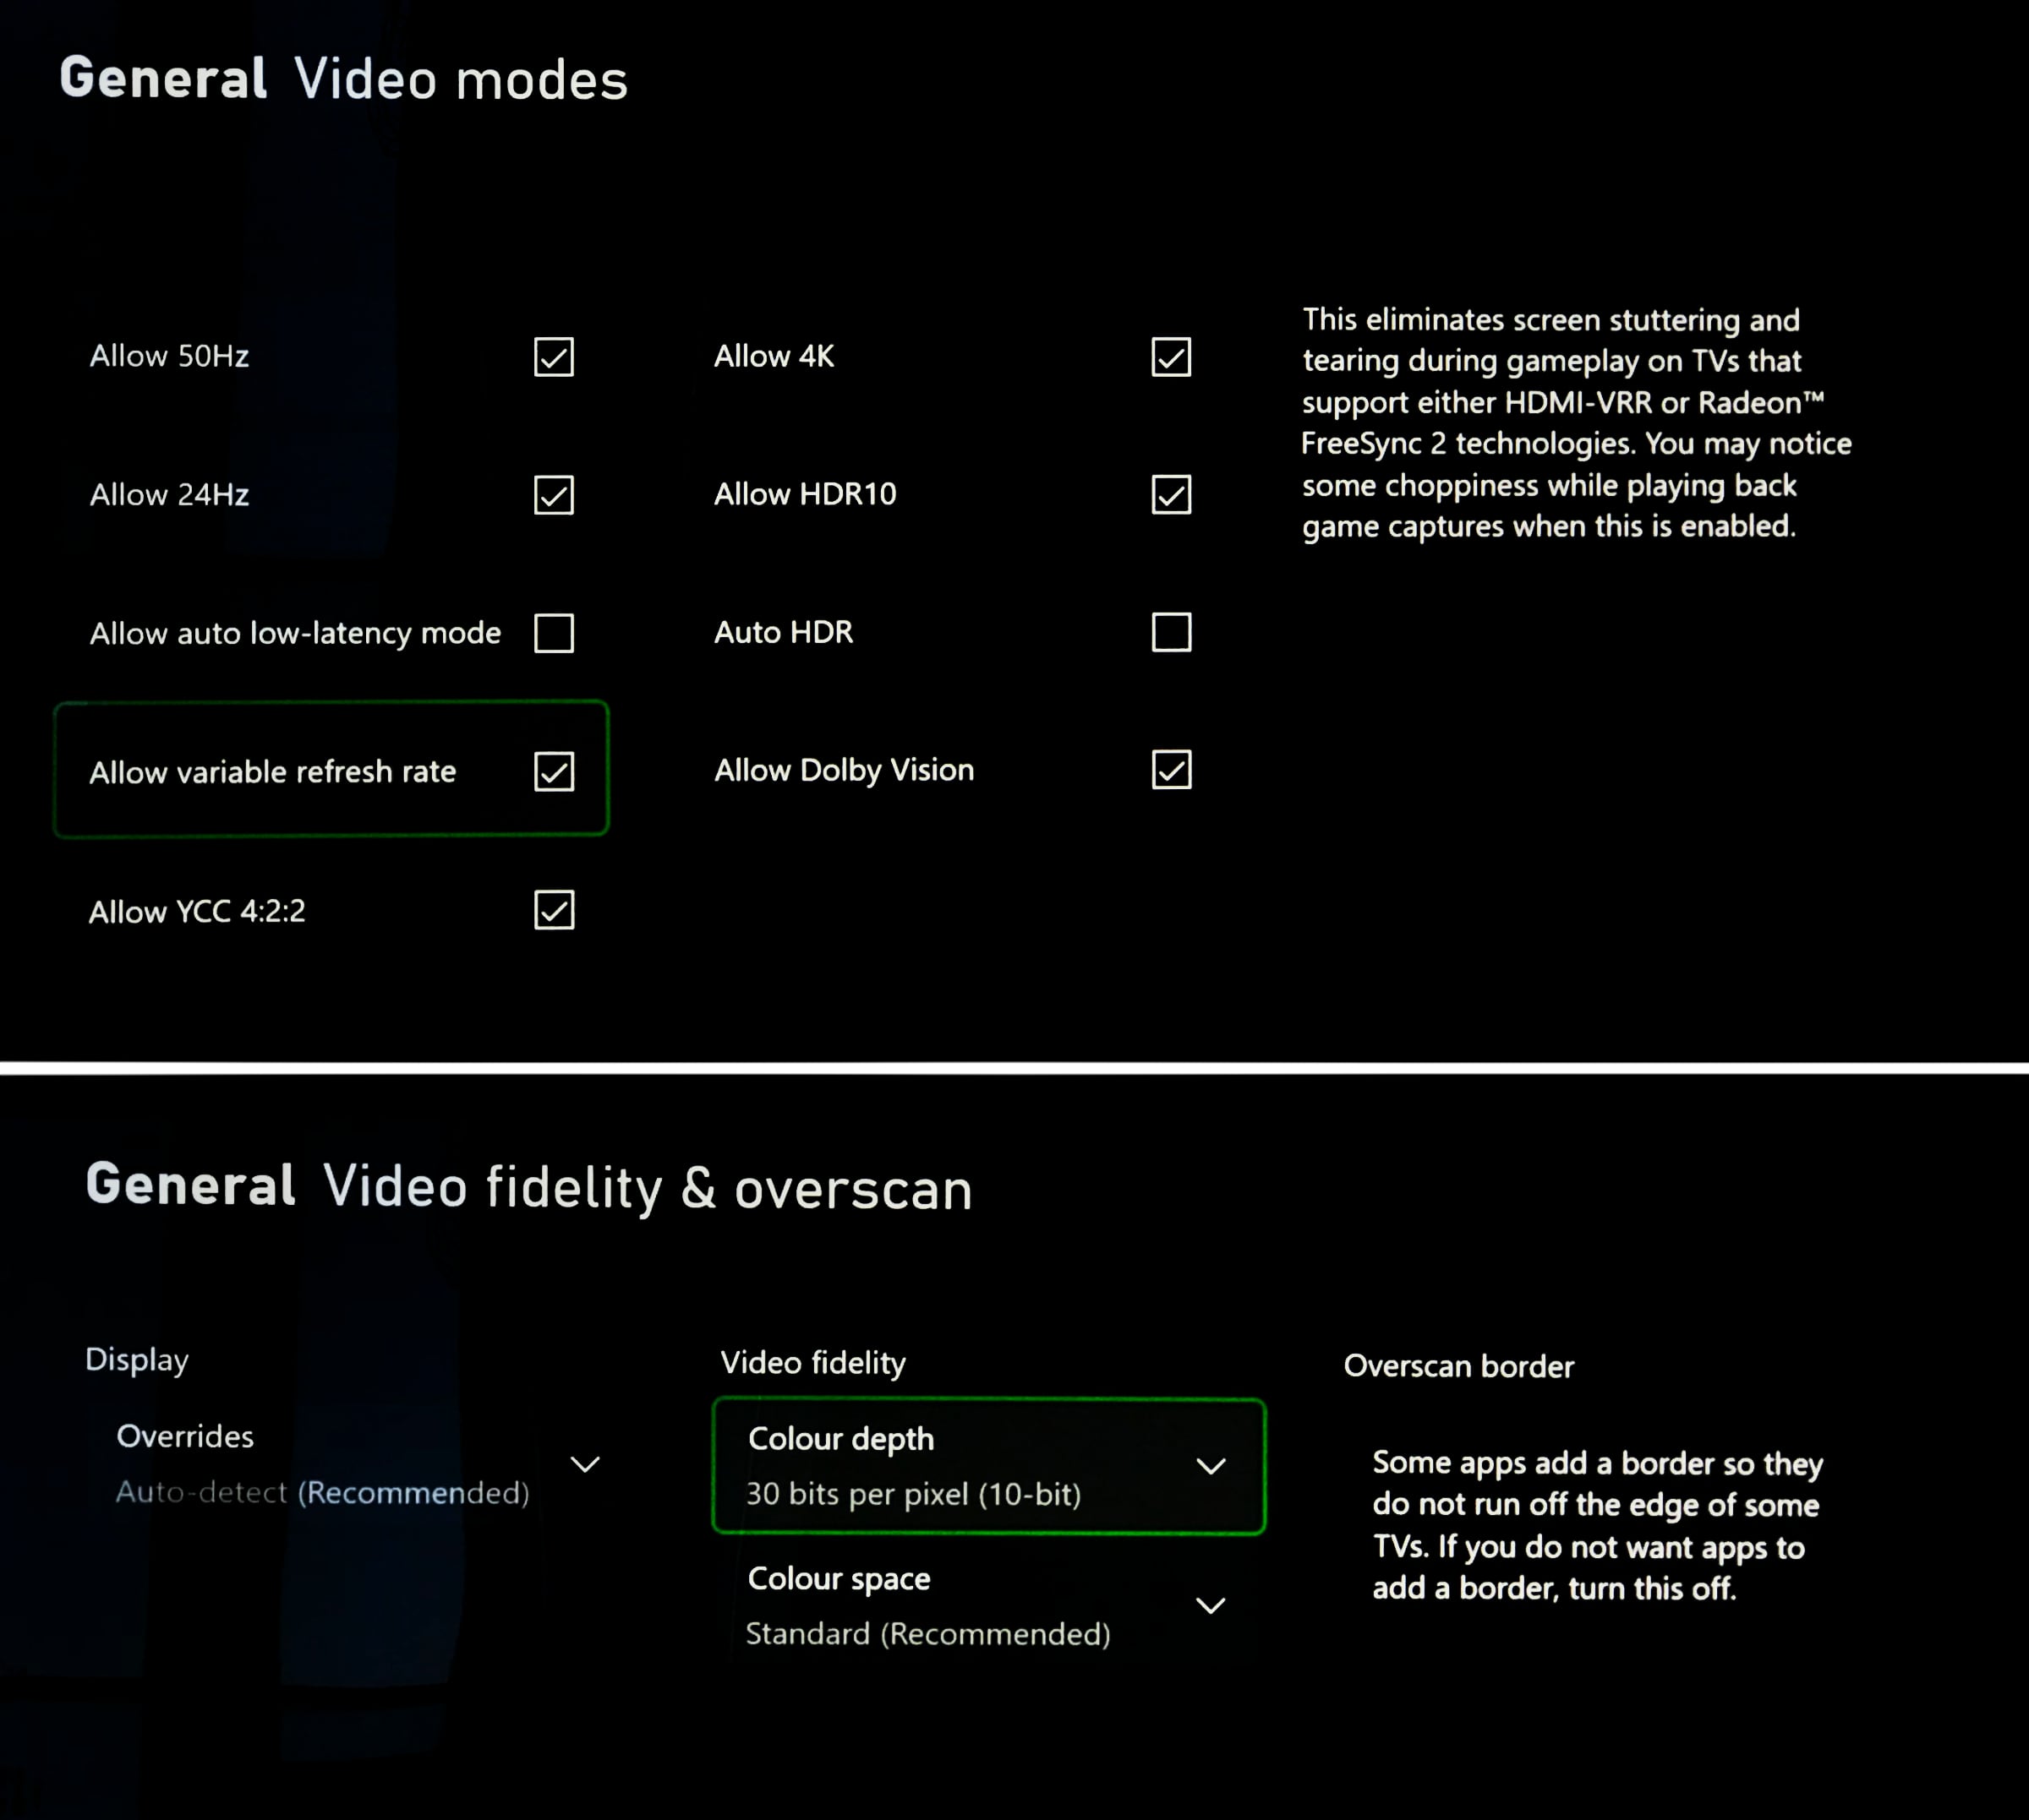Click 'Standard (Recommended)' colour space value
2029x1820 pixels.
[x=927, y=1634]
